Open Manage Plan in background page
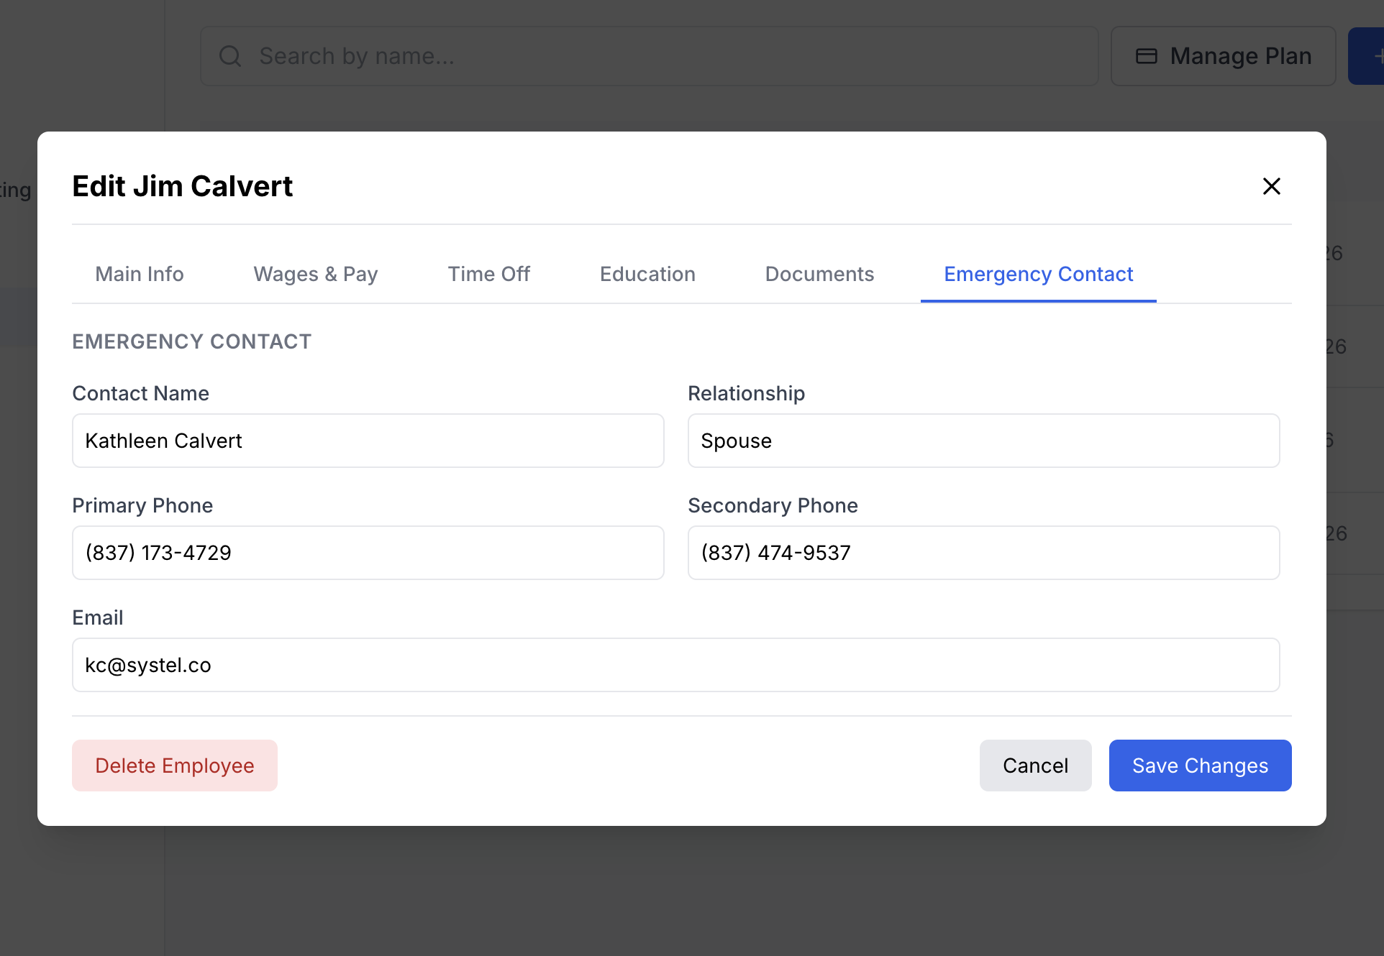Image resolution: width=1384 pixels, height=956 pixels. pos(1223,56)
